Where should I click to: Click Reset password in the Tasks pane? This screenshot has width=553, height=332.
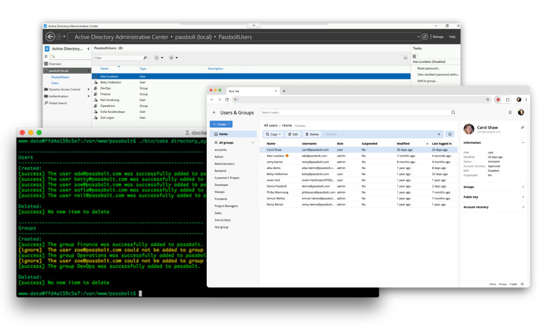428,68
